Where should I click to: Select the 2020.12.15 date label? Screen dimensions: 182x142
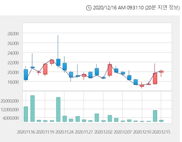[162, 132]
